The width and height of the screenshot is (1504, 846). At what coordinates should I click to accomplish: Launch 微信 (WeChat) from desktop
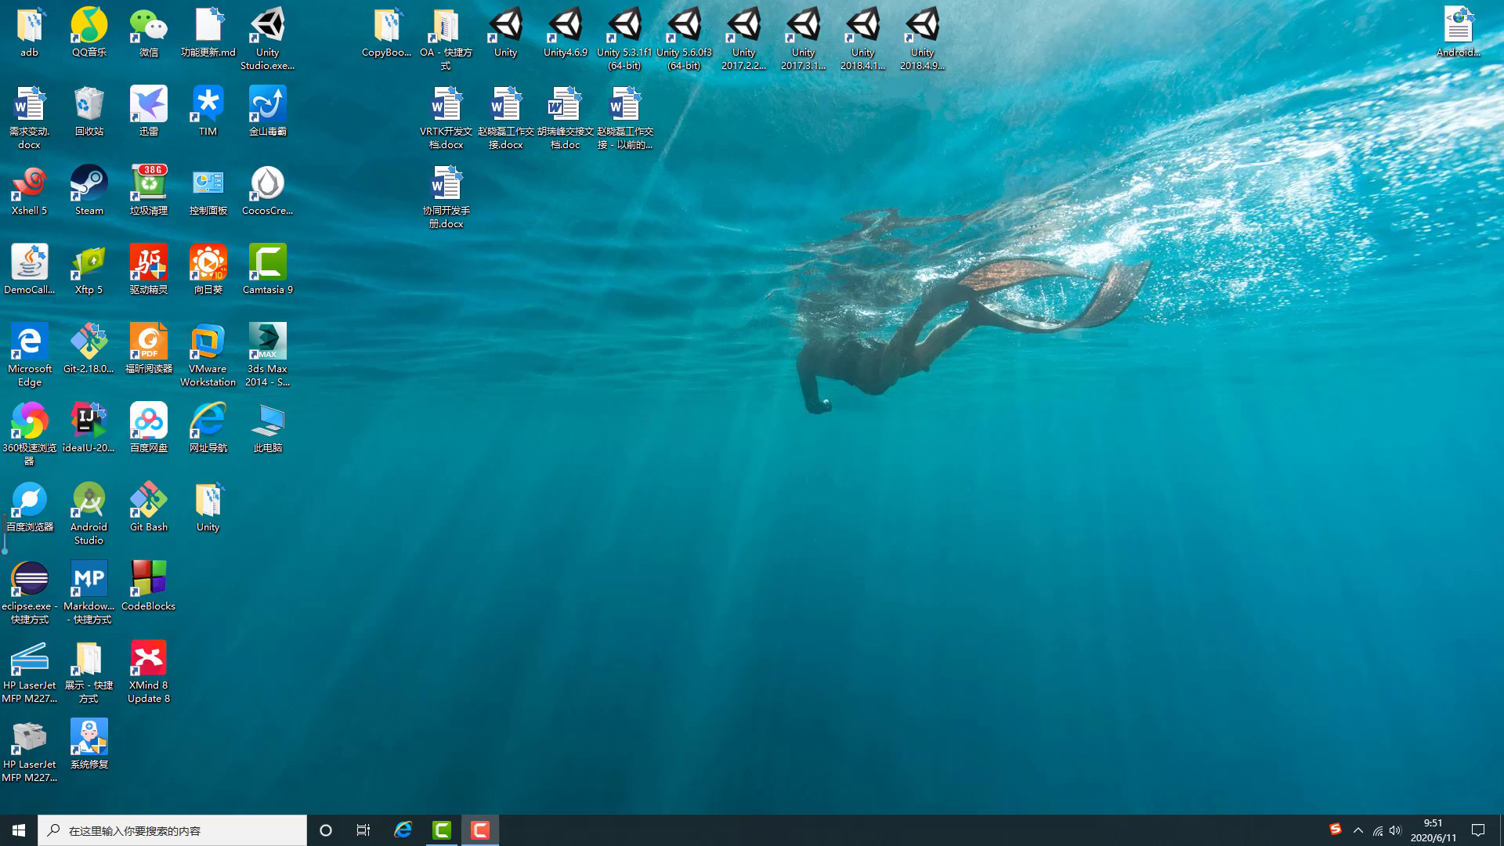149,33
